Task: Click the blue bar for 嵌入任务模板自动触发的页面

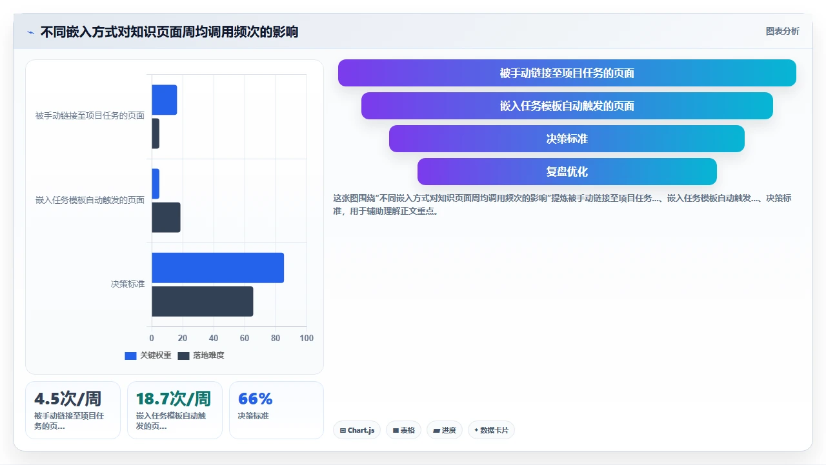Action: (155, 184)
